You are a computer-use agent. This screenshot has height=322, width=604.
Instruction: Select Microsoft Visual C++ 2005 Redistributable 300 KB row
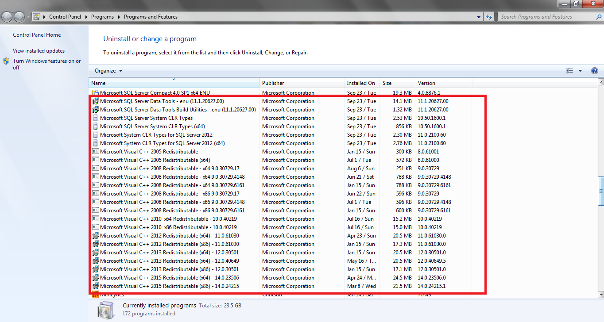(280, 152)
